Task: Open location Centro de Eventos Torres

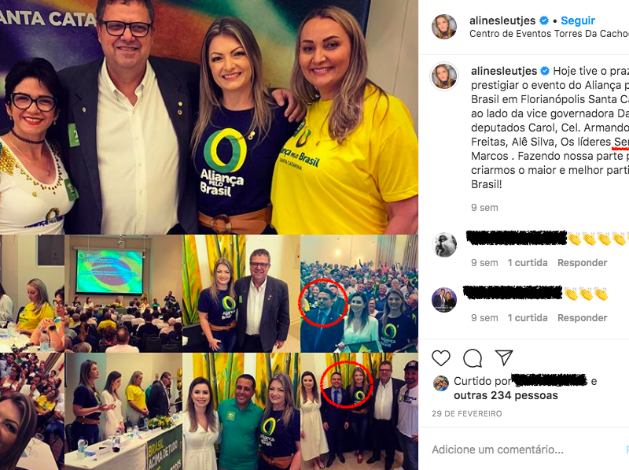Action: click(x=549, y=34)
